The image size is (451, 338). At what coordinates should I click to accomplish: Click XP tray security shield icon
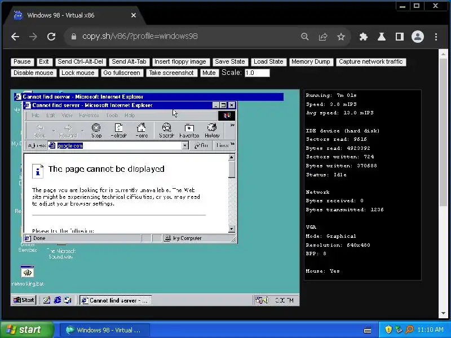[x=388, y=330]
